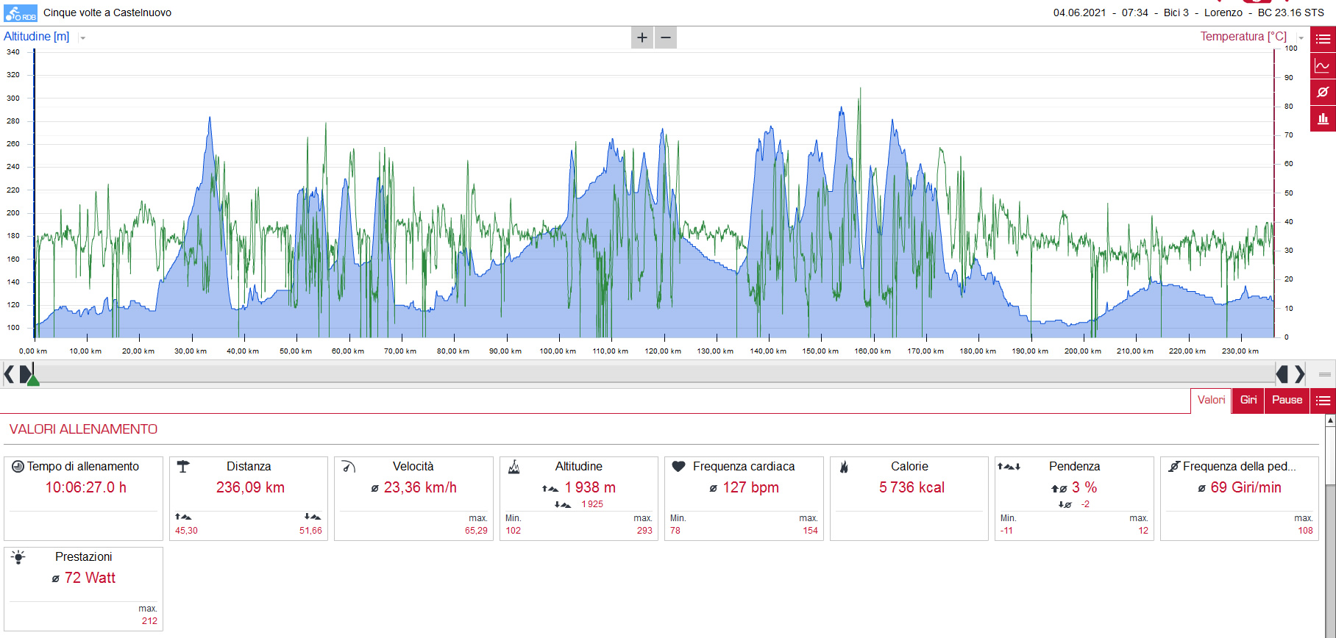Open the bar chart view icon
The image size is (1336, 638).
1323,118
